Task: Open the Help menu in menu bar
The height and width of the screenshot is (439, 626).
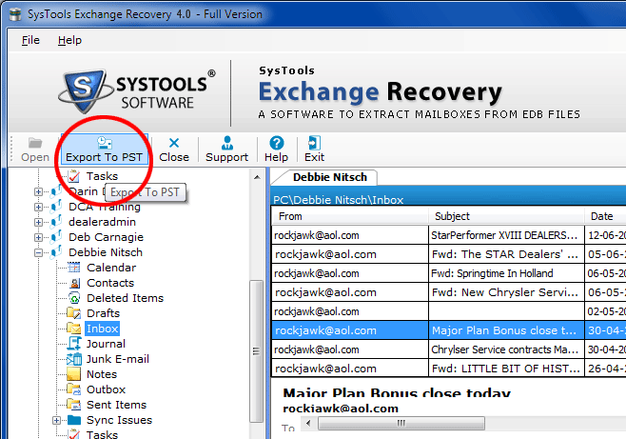Action: pos(69,40)
